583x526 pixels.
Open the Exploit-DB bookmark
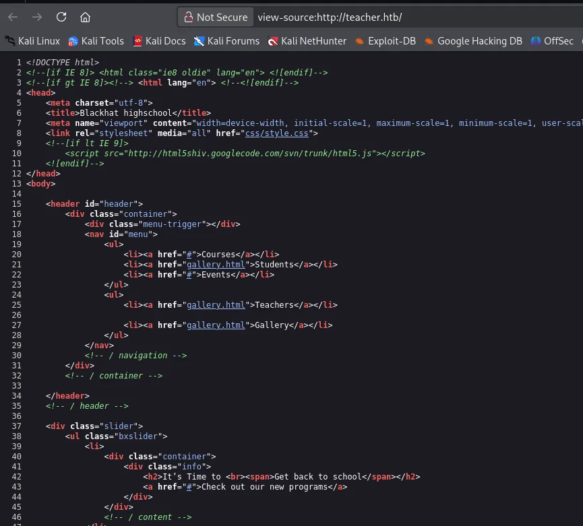click(386, 41)
